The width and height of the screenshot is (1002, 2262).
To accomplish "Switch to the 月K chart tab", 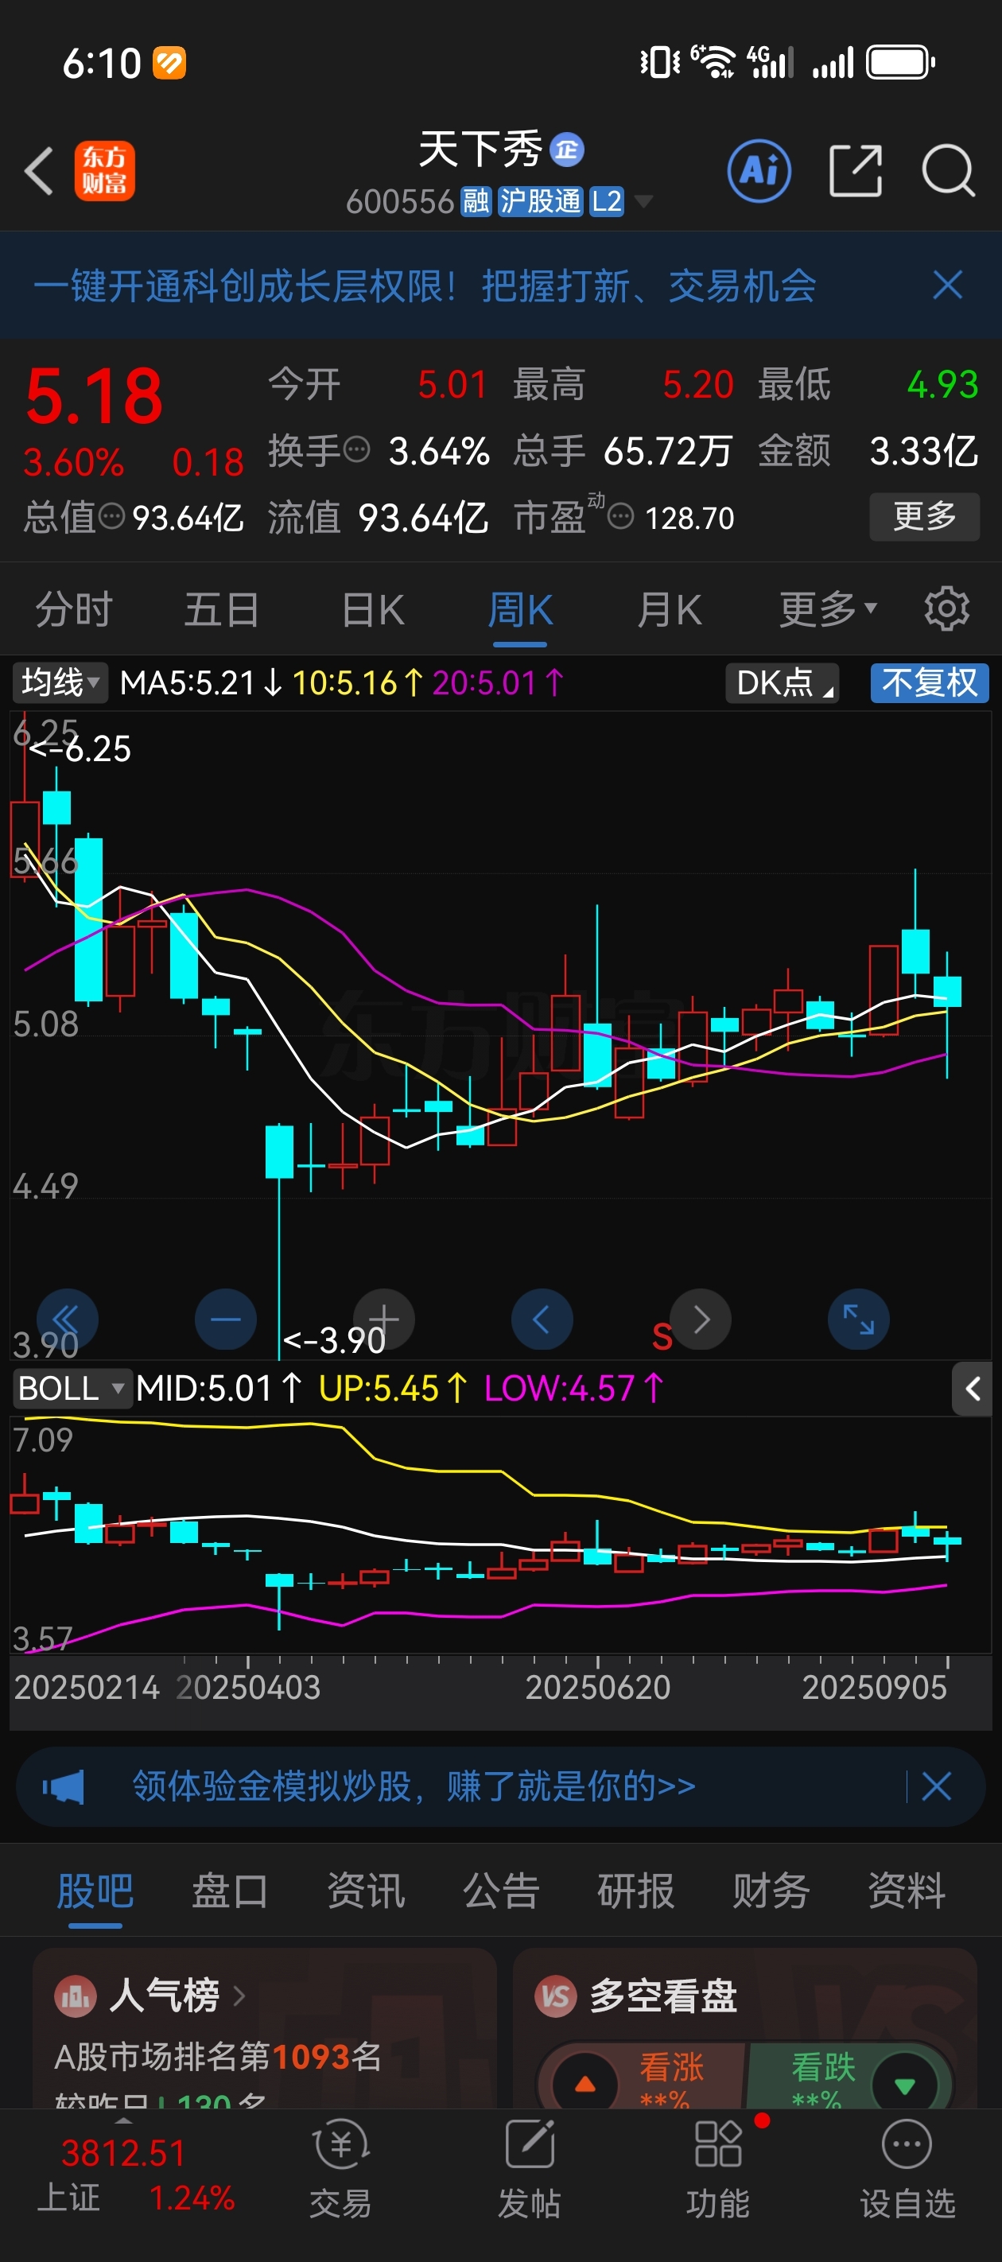I will (x=669, y=609).
